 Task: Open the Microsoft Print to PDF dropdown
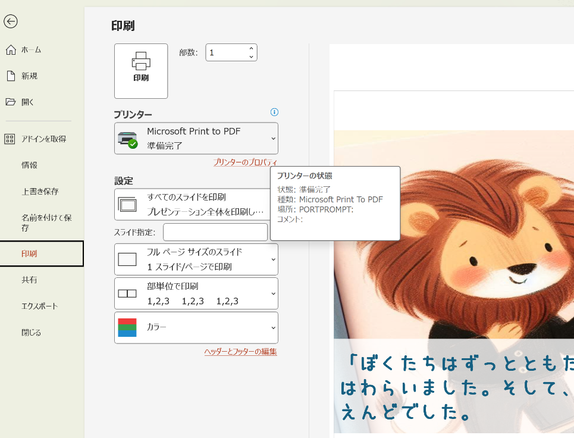(196, 139)
